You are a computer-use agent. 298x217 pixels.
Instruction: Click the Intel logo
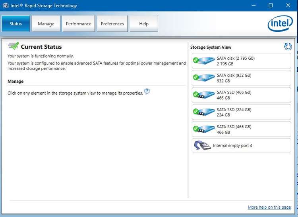point(281,23)
